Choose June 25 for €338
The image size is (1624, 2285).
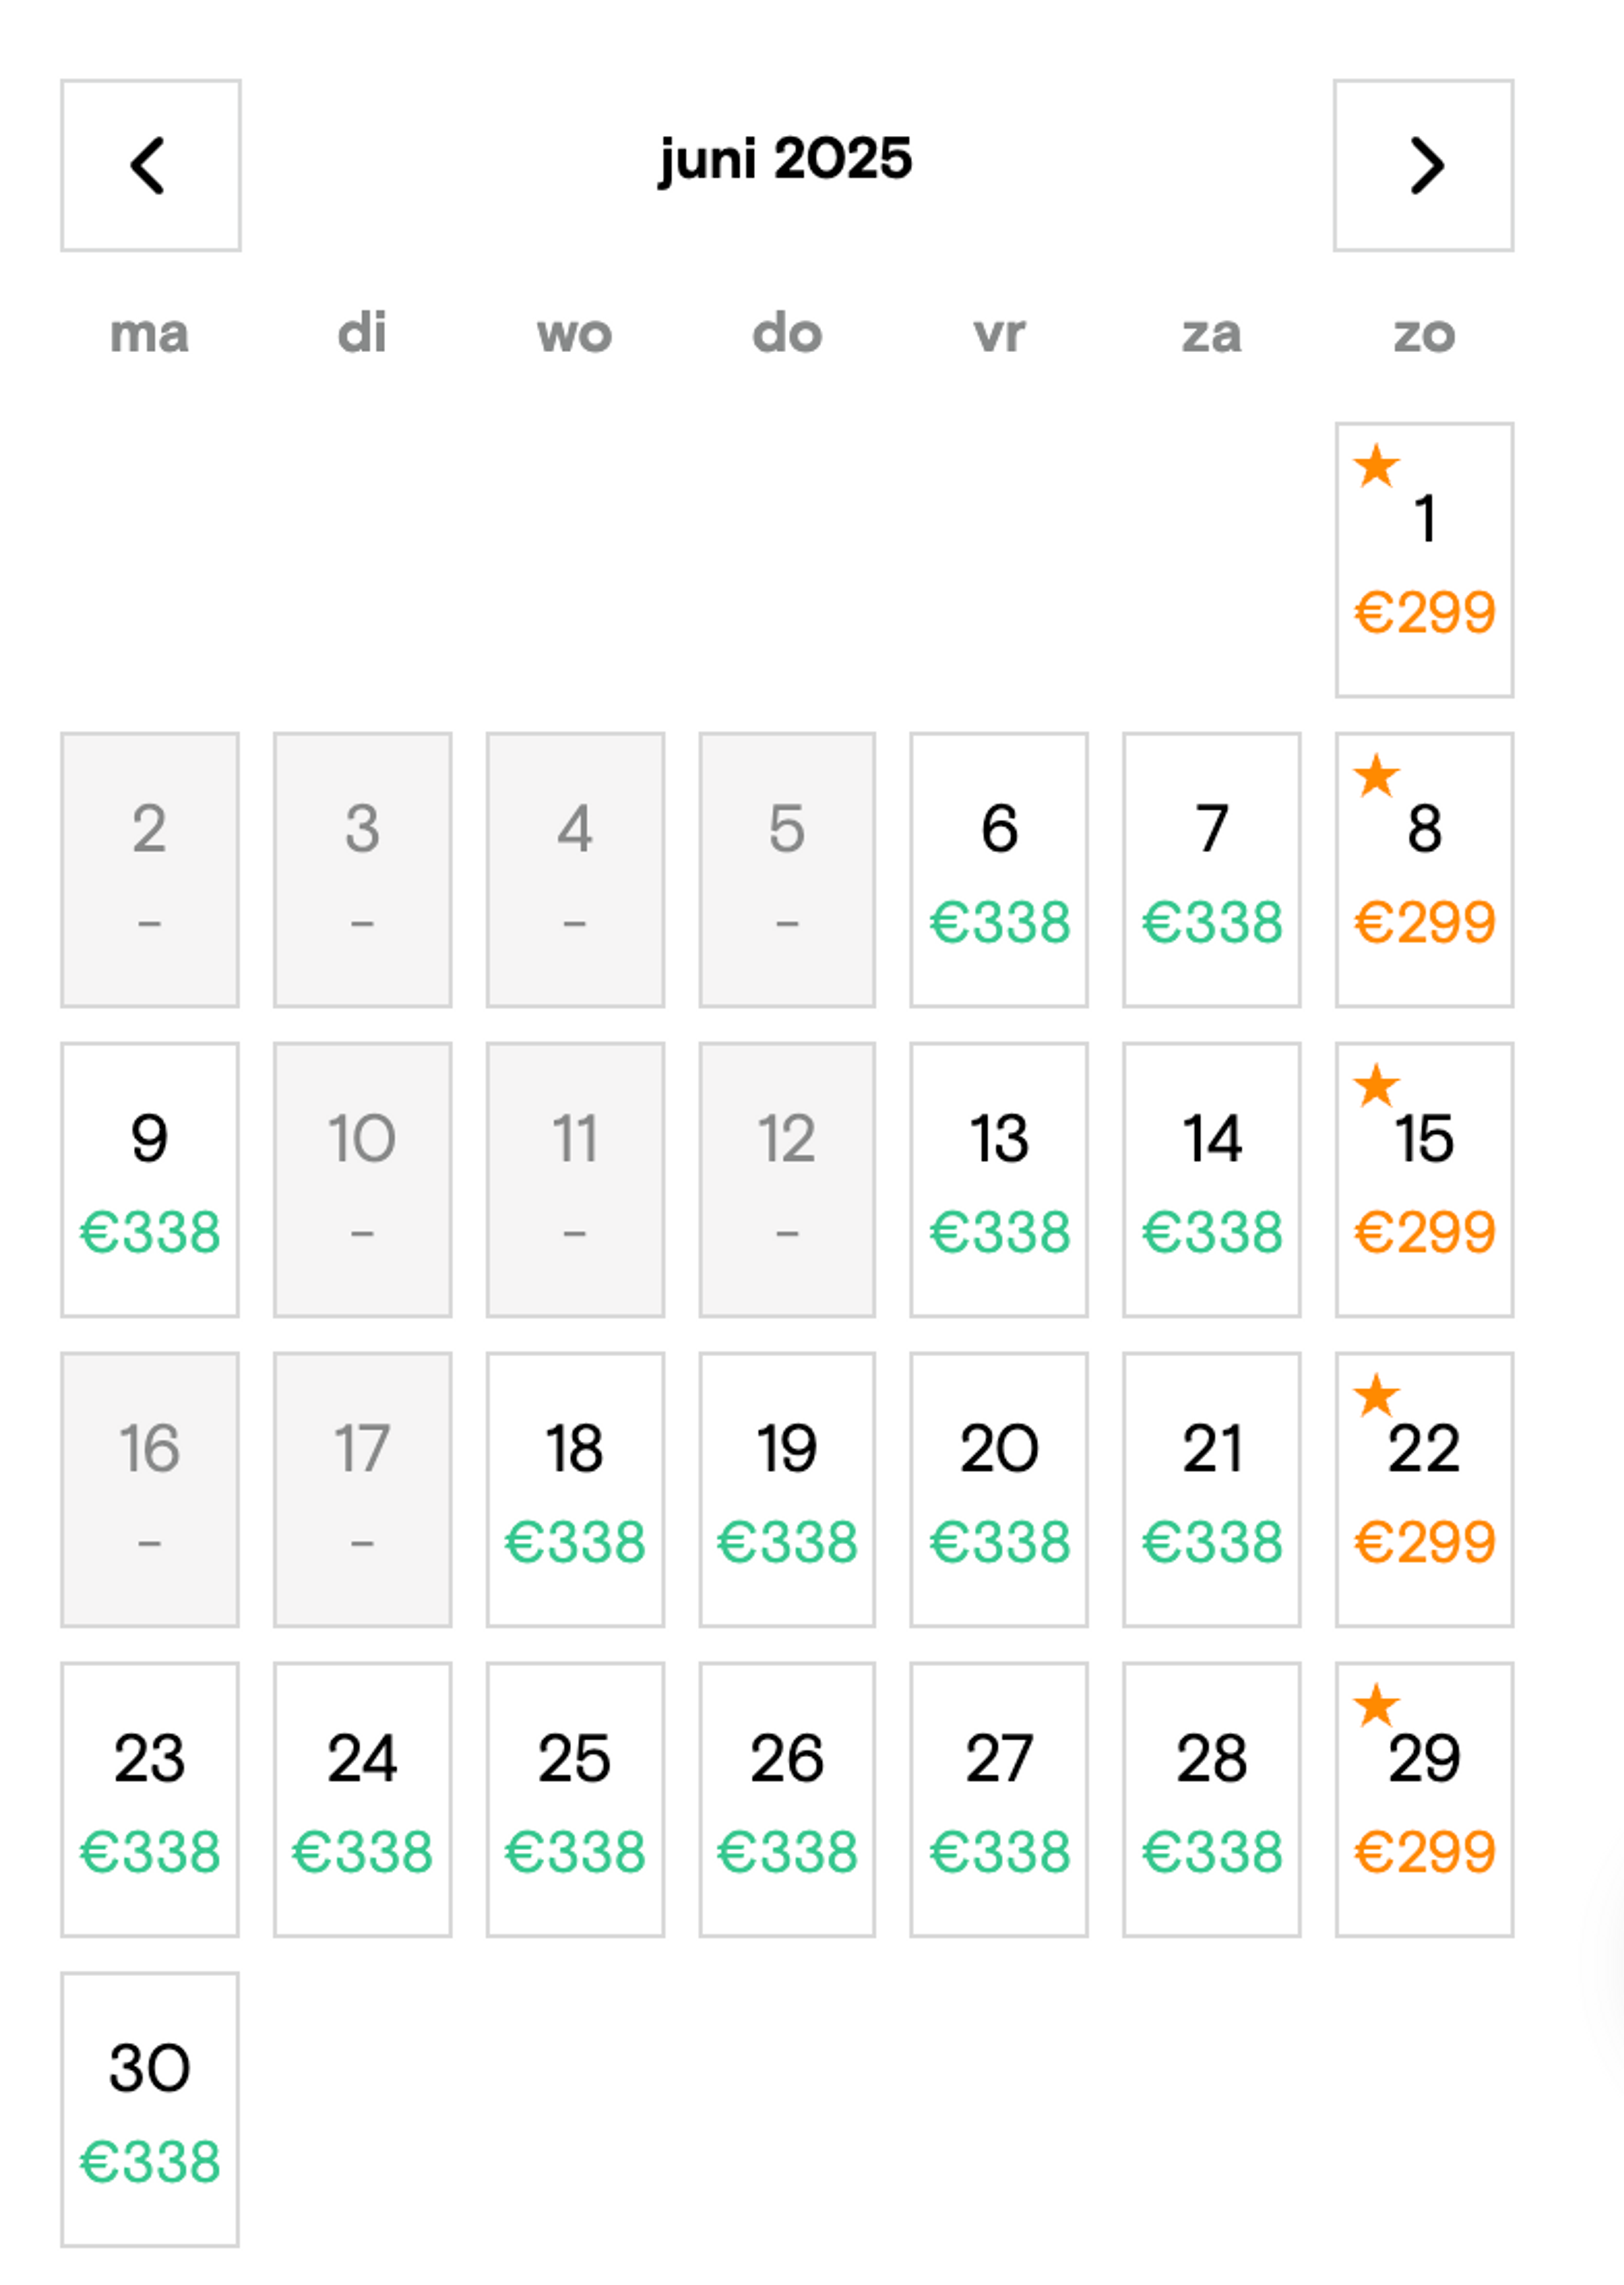click(x=575, y=1800)
